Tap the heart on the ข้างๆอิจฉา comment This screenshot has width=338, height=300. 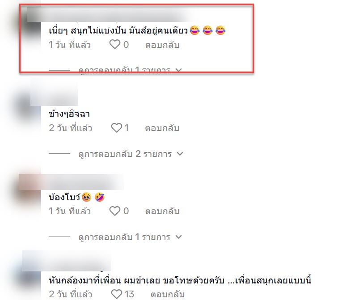(117, 128)
